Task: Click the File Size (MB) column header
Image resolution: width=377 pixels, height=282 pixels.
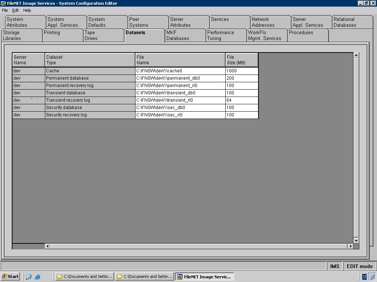Action: coord(242,60)
